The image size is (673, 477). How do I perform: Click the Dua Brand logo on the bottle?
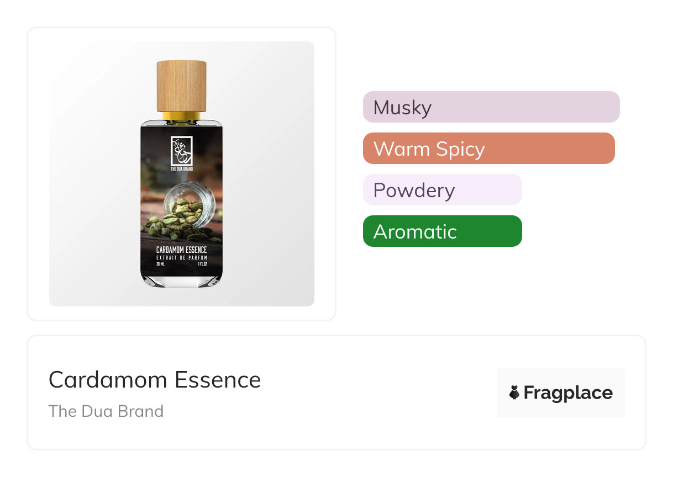pos(181,148)
